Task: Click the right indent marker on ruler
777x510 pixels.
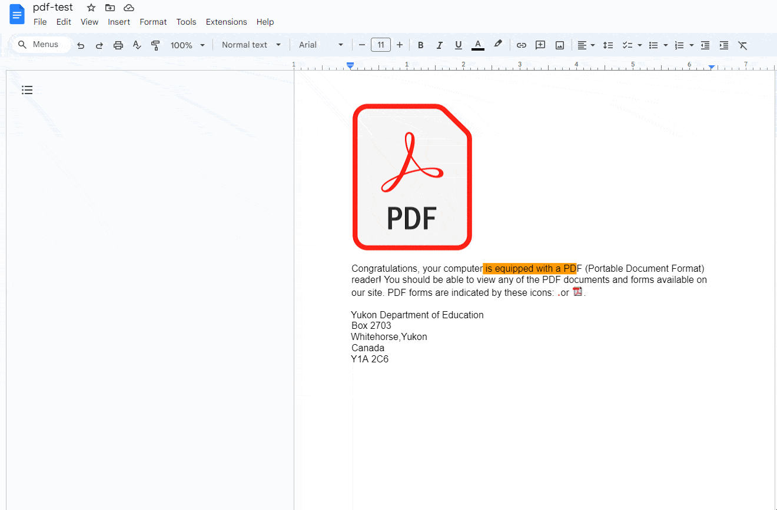Action: [712, 68]
